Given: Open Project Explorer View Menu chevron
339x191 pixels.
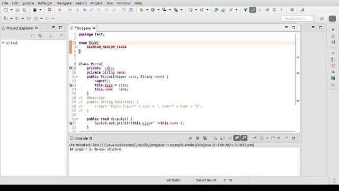Looking at the screenshot, I should click(x=61, y=36).
